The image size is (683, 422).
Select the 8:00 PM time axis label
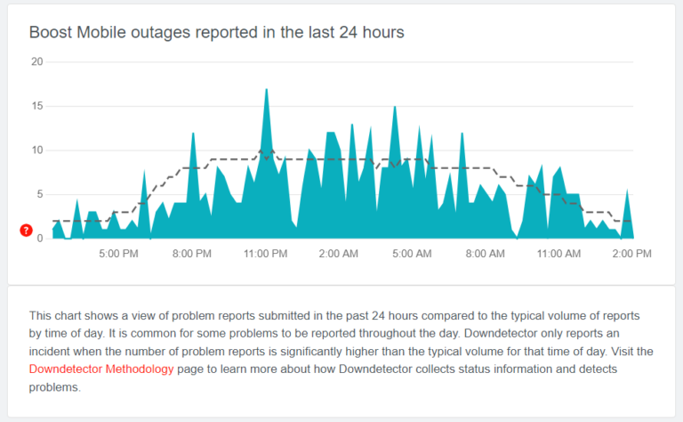[191, 255]
